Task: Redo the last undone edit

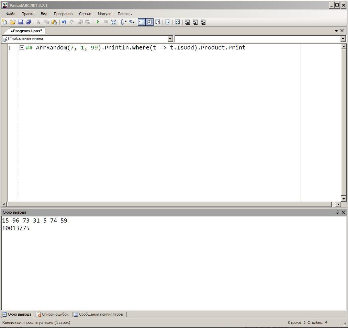Action: tap(72, 22)
